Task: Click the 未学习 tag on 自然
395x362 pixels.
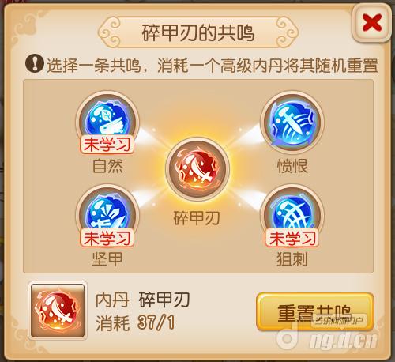Action: [x=107, y=145]
